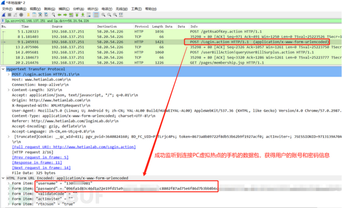
Task: Close the capture file with the X icon
Action: (x=40, y=15)
